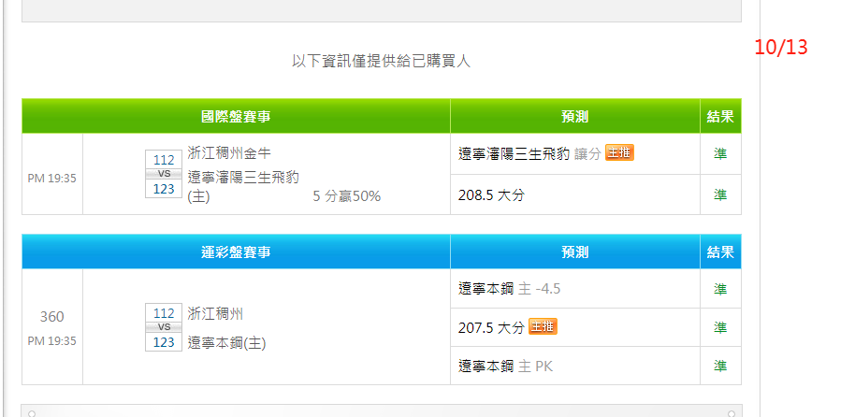Click the 遼寧本鋼 主 PK prediction
The width and height of the screenshot is (855, 417).
505,366
